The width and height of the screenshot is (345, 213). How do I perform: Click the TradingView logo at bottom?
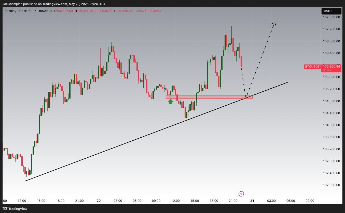(x=15, y=209)
